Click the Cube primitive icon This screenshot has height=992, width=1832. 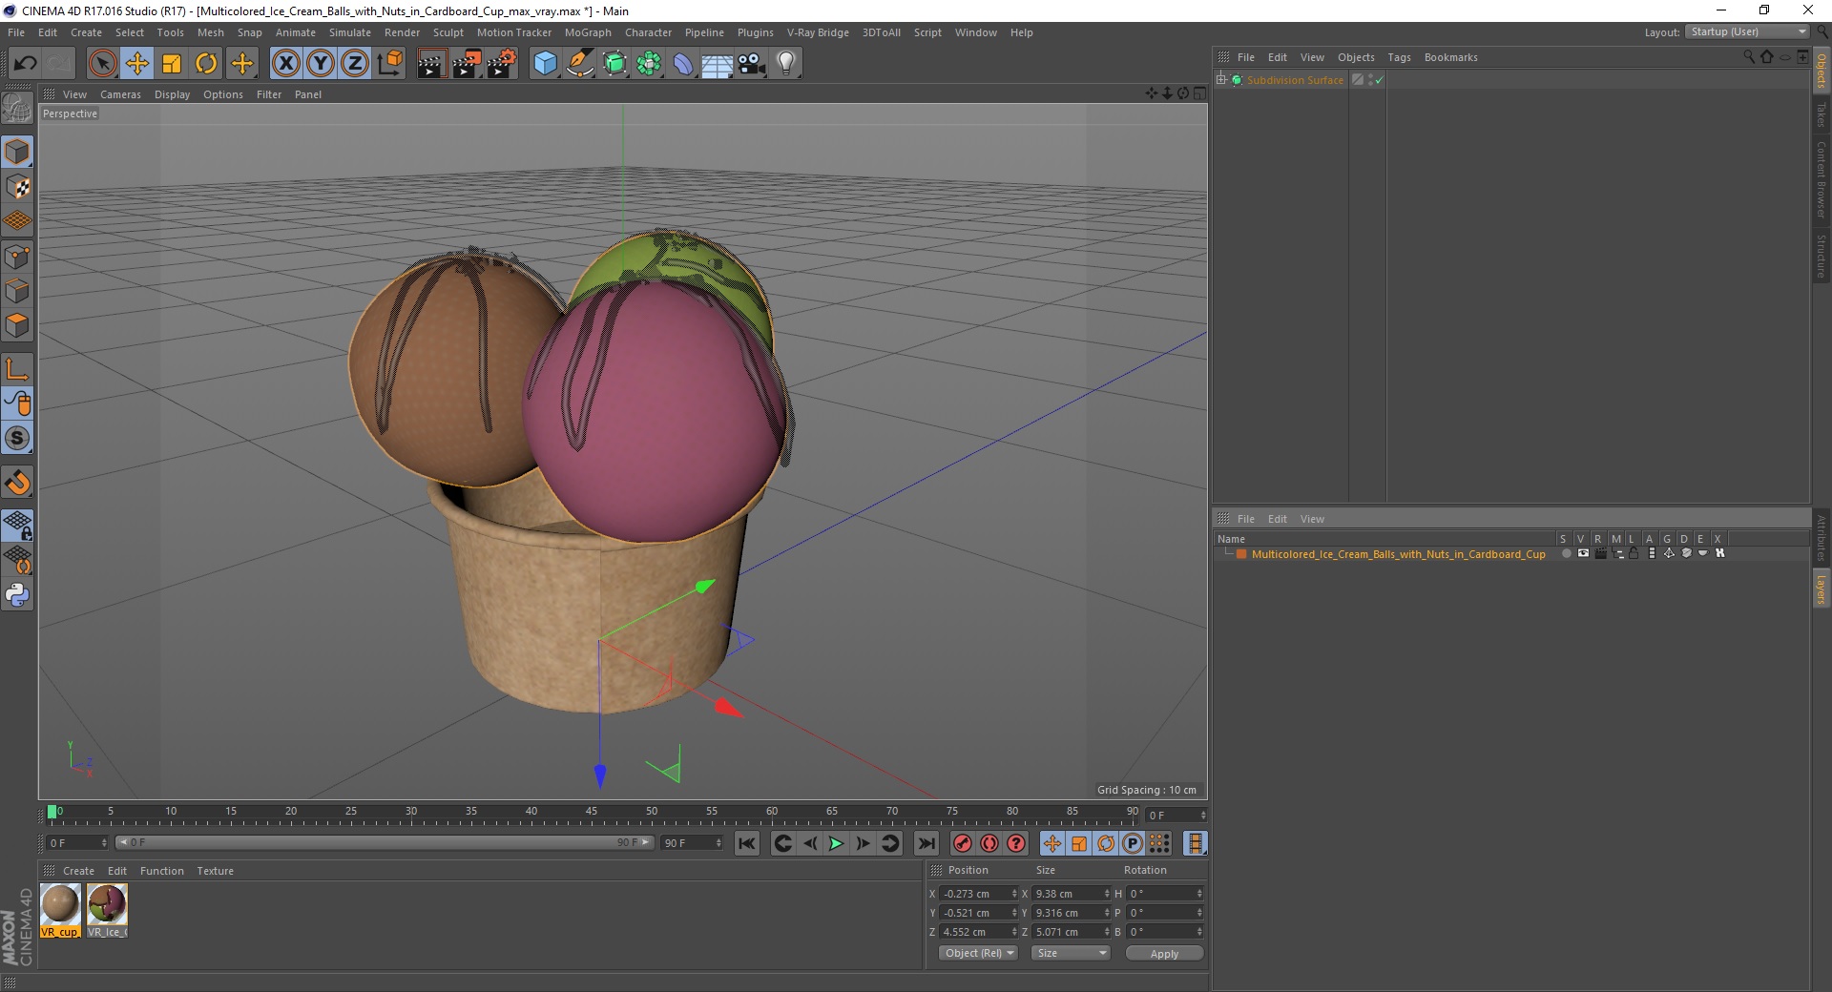pos(545,64)
